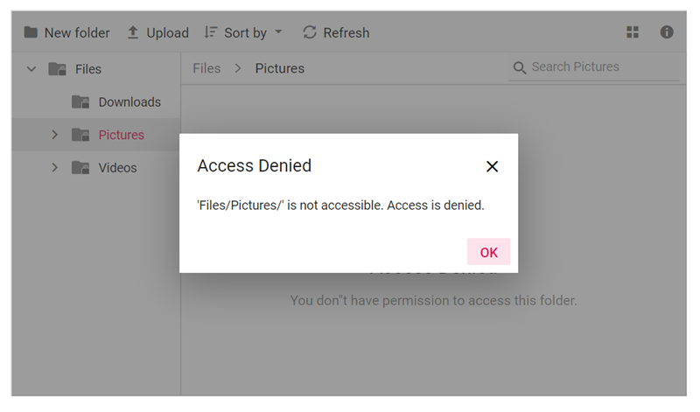Screen dimensions: 700x412
Task: Expand the Pictures tree node
Action: [54, 135]
